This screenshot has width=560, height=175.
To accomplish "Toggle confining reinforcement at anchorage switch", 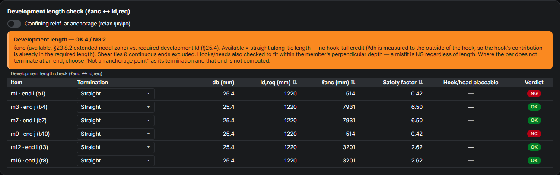I will (14, 24).
